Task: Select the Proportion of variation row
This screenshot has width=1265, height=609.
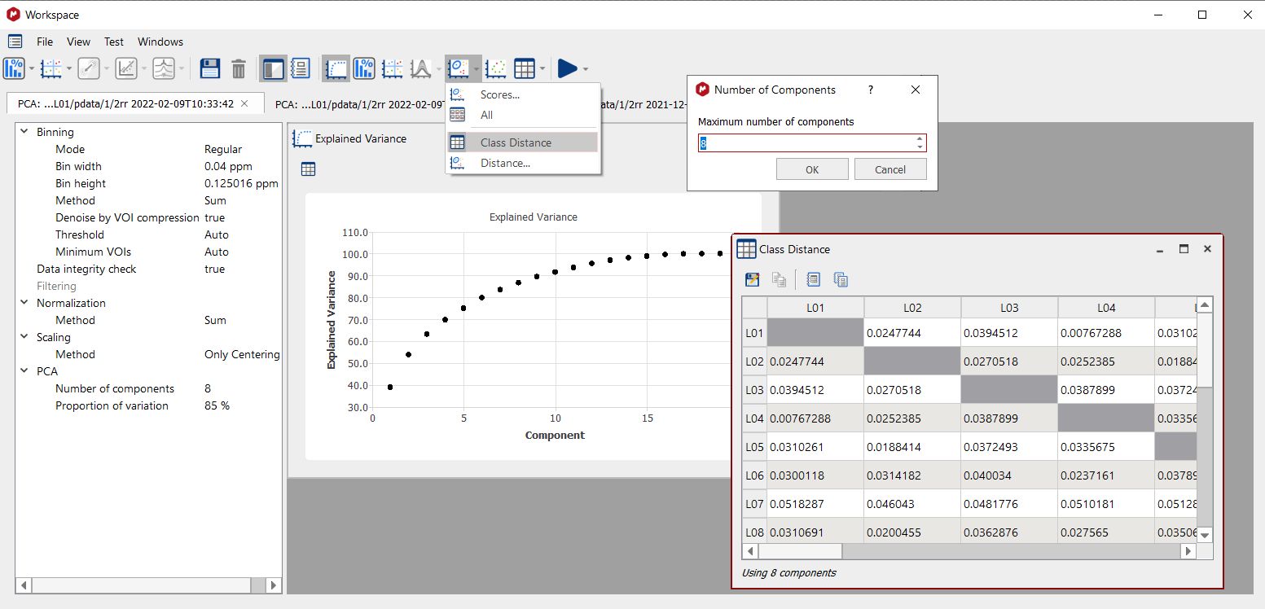Action: point(148,405)
